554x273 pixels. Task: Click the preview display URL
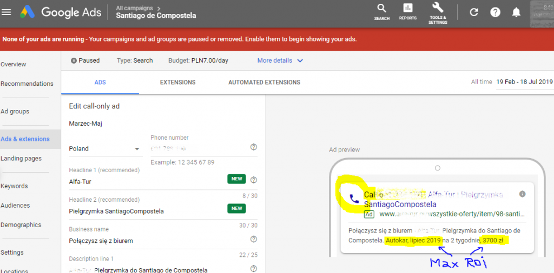click(x=452, y=214)
